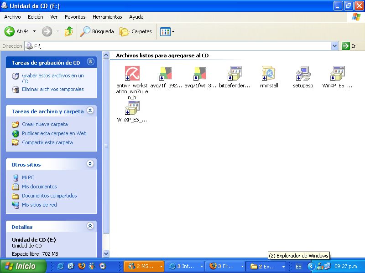Collapse the Detalles panel
Image resolution: width=365 pixels, height=273 pixels.
click(x=90, y=226)
